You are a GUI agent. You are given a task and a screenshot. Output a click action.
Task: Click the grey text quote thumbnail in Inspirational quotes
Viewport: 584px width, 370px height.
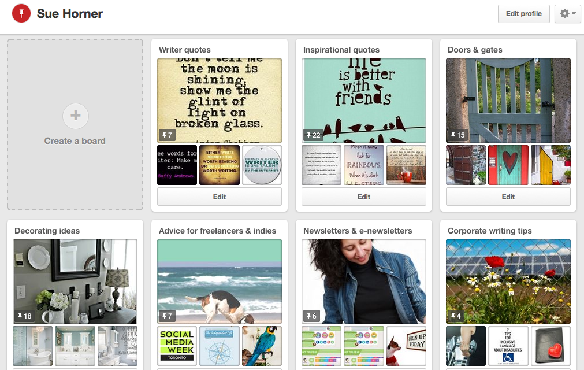tap(321, 165)
